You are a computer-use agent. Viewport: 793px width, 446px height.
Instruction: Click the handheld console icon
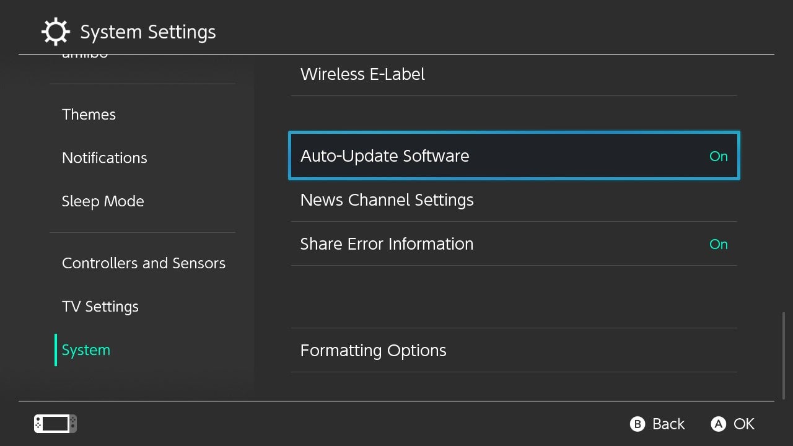(55, 424)
